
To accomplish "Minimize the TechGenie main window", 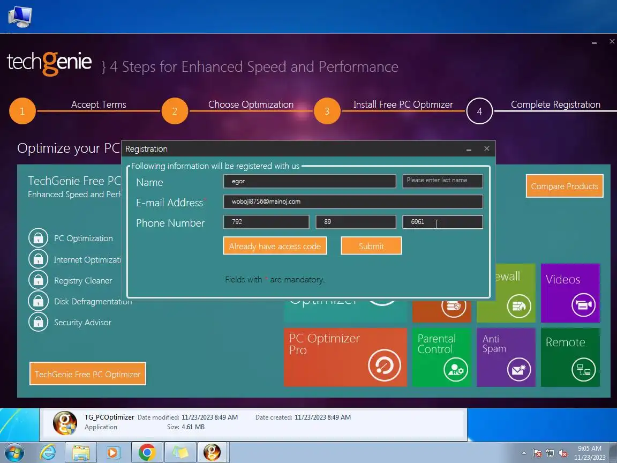I will (x=594, y=42).
